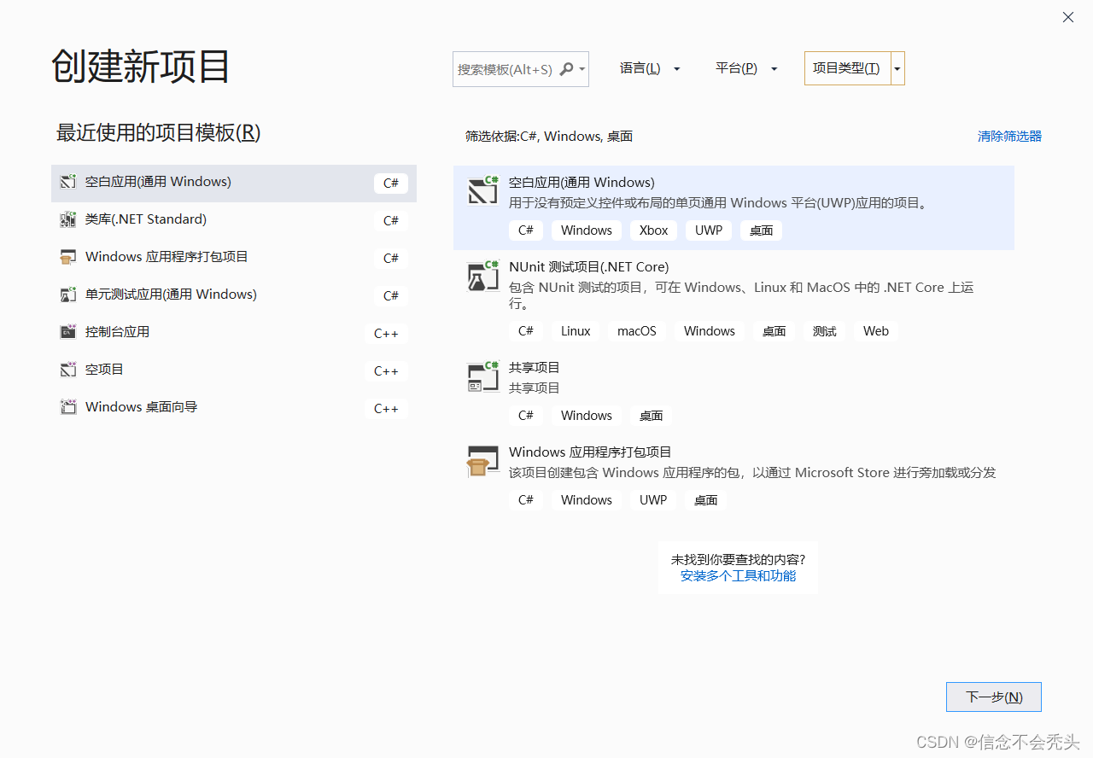Close the create new project dialog
1093x758 pixels.
1068,17
